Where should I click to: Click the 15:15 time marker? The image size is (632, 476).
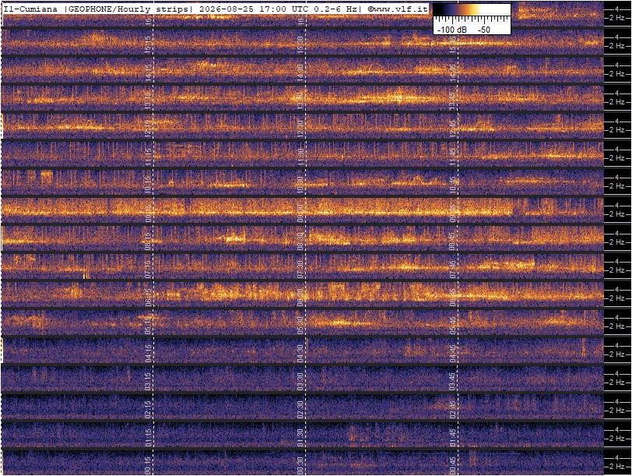click(148, 44)
